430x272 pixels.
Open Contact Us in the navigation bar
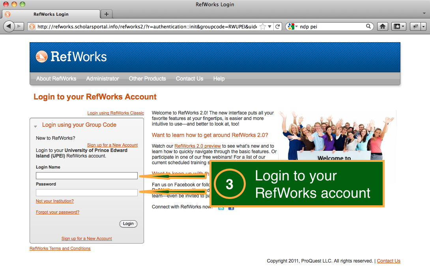click(x=189, y=79)
